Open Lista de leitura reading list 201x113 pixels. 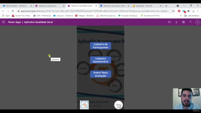point(192,16)
